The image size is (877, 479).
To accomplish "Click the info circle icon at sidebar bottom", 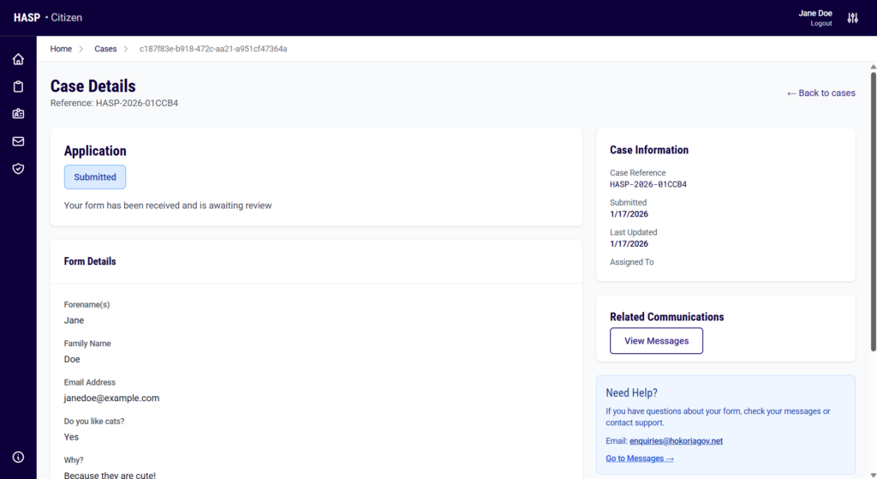I will tap(18, 457).
